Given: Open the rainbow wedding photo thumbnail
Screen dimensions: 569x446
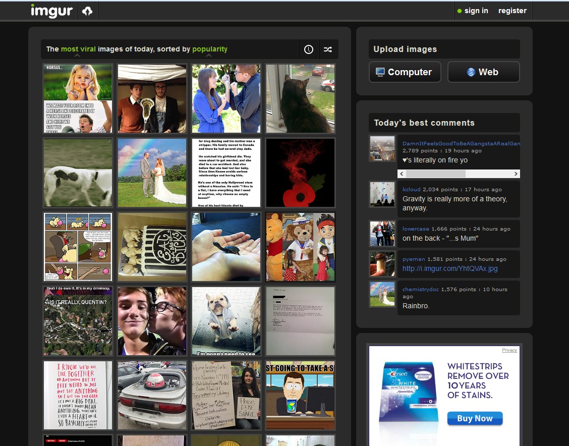Looking at the screenshot, I should (152, 172).
